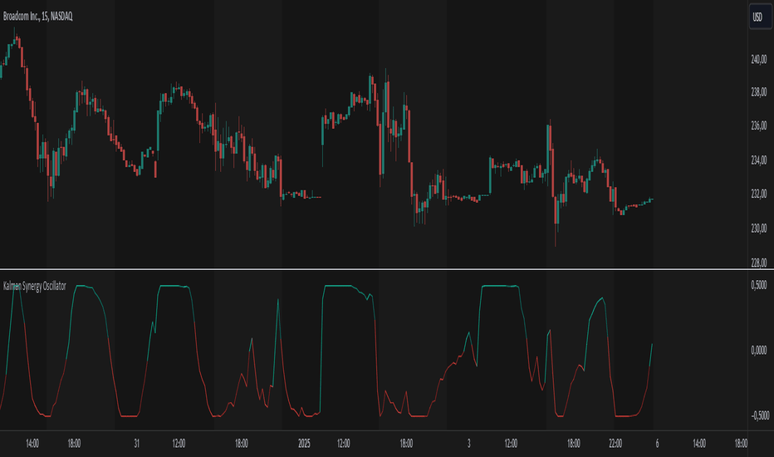The image size is (774, 457).
Task: Click the -0,5000 oscillator scale label
Action: [760, 415]
